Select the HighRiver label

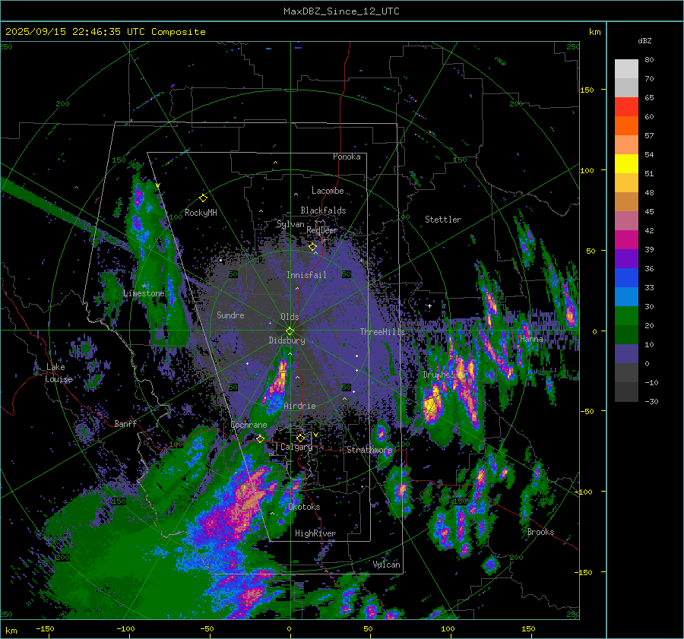pyautogui.click(x=315, y=533)
